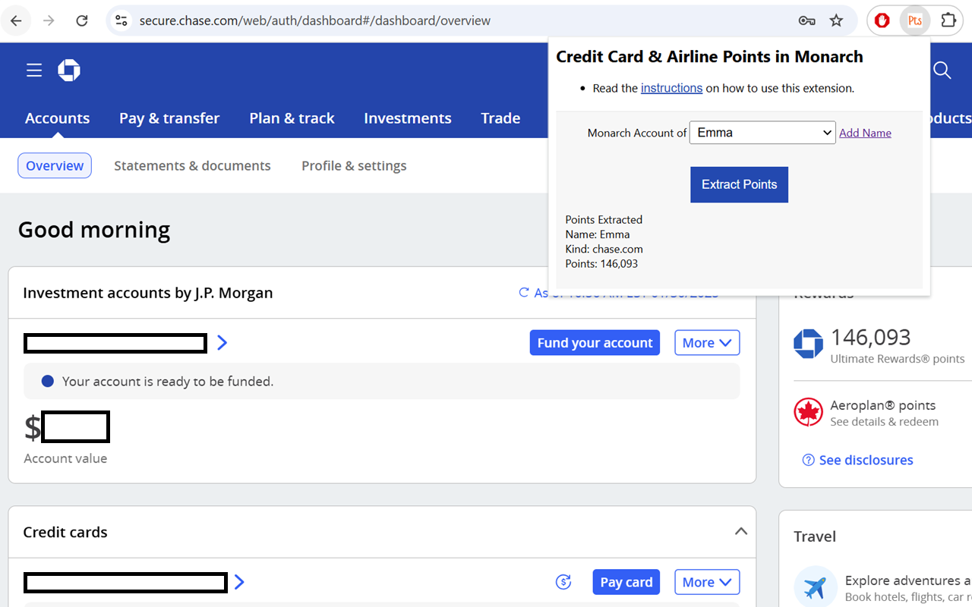The image size is (972, 607).
Task: Click the Explore adventures travel text
Action: 908,580
